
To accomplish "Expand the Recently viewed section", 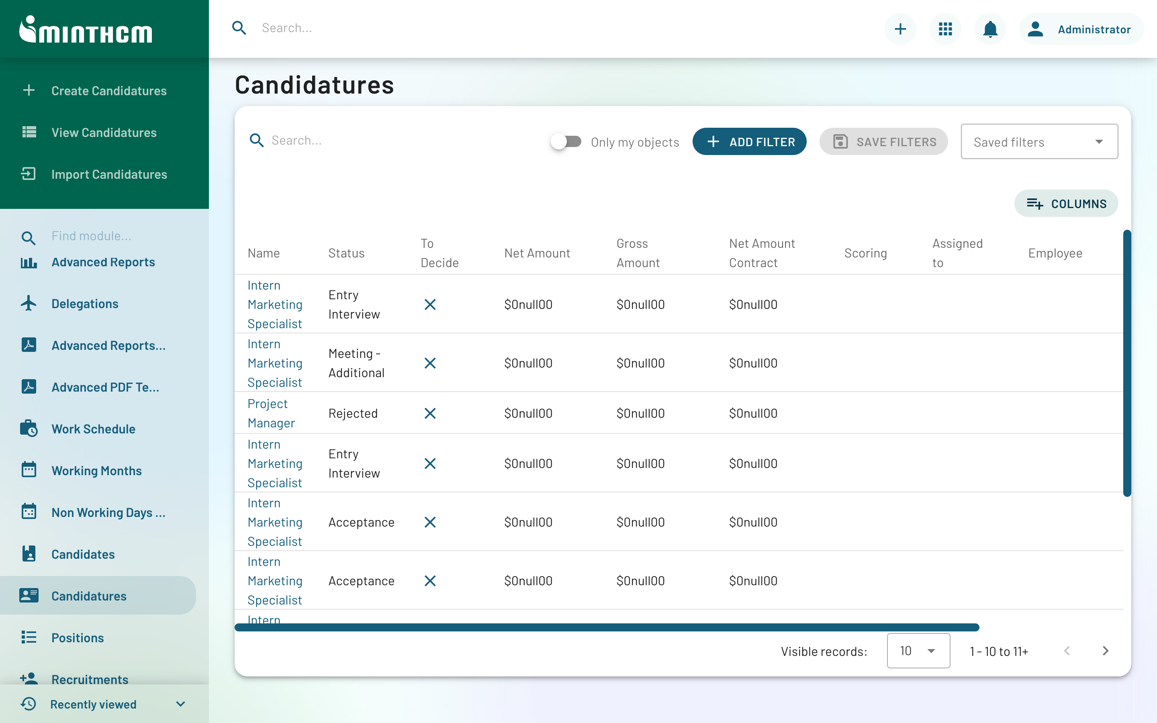I will 180,704.
